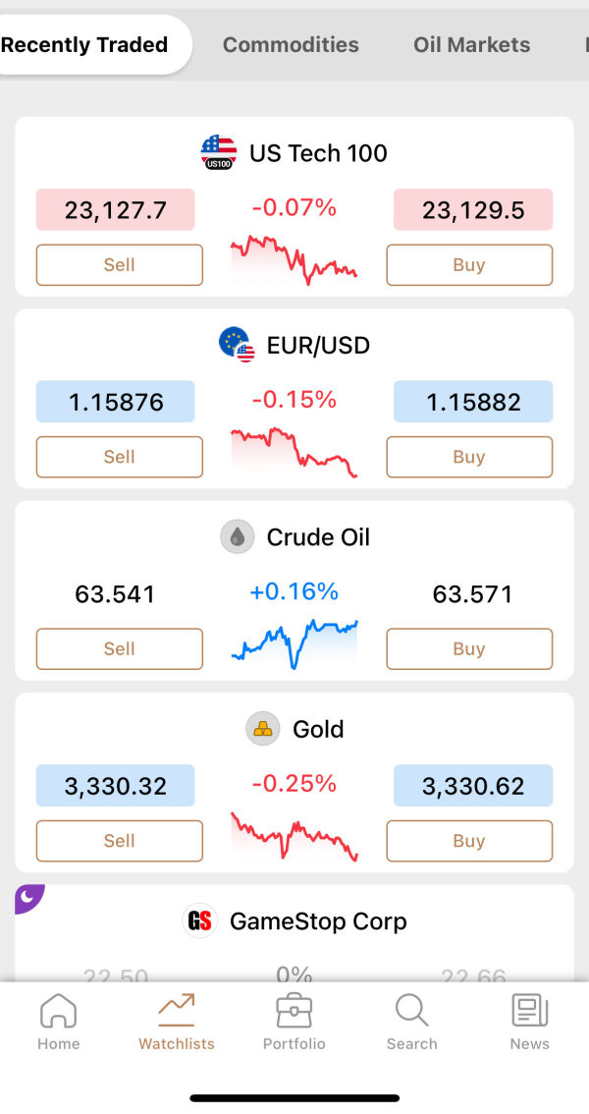
Task: Tap the purple moon after-hours badge
Action: click(x=28, y=897)
